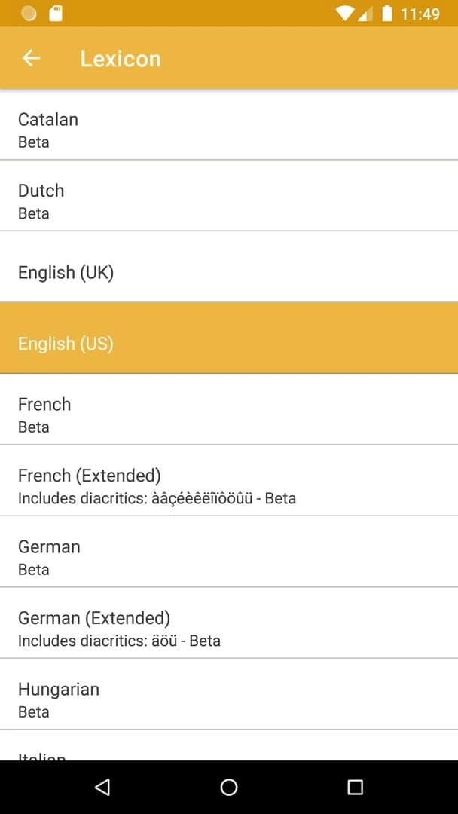This screenshot has width=458, height=814.
Task: Tap the SD card notification icon
Action: [55, 14]
